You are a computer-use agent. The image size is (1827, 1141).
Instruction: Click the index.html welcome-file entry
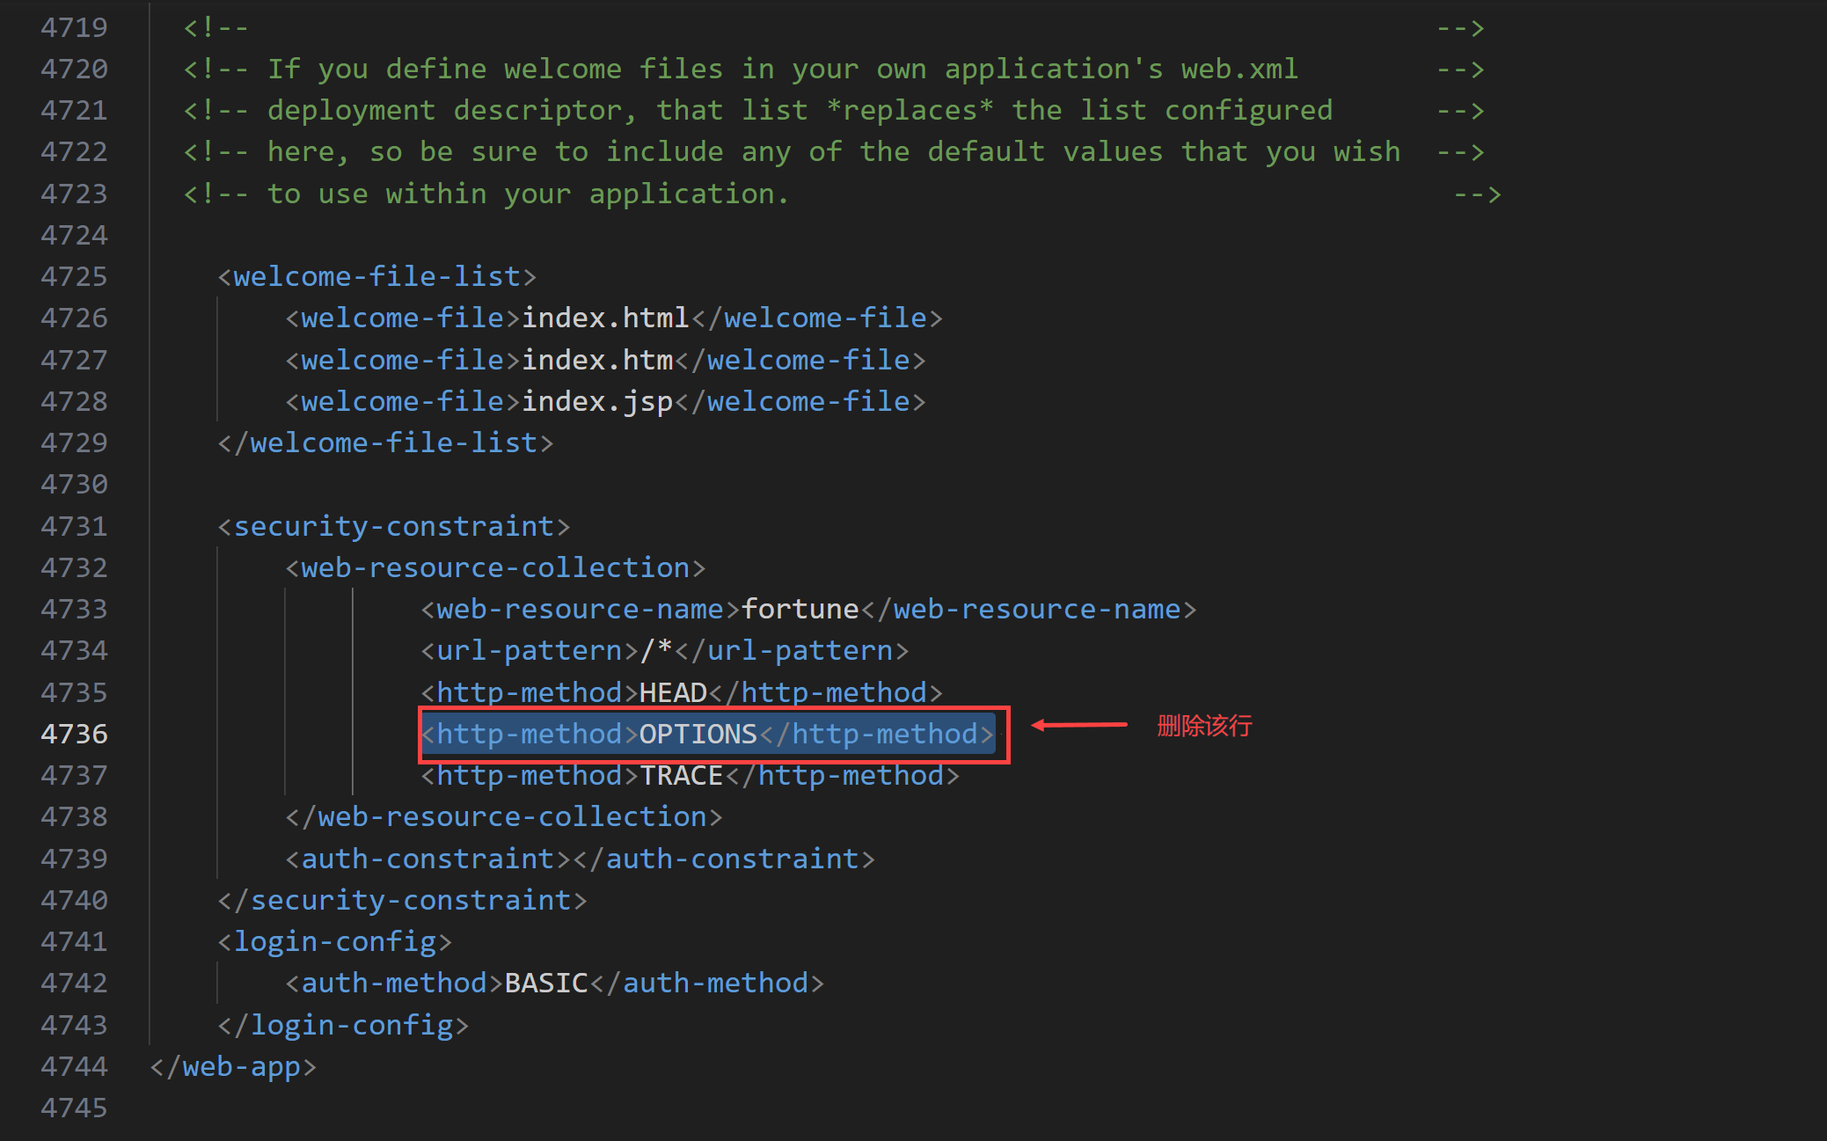(605, 318)
